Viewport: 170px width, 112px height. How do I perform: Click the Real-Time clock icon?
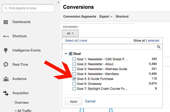(6, 65)
